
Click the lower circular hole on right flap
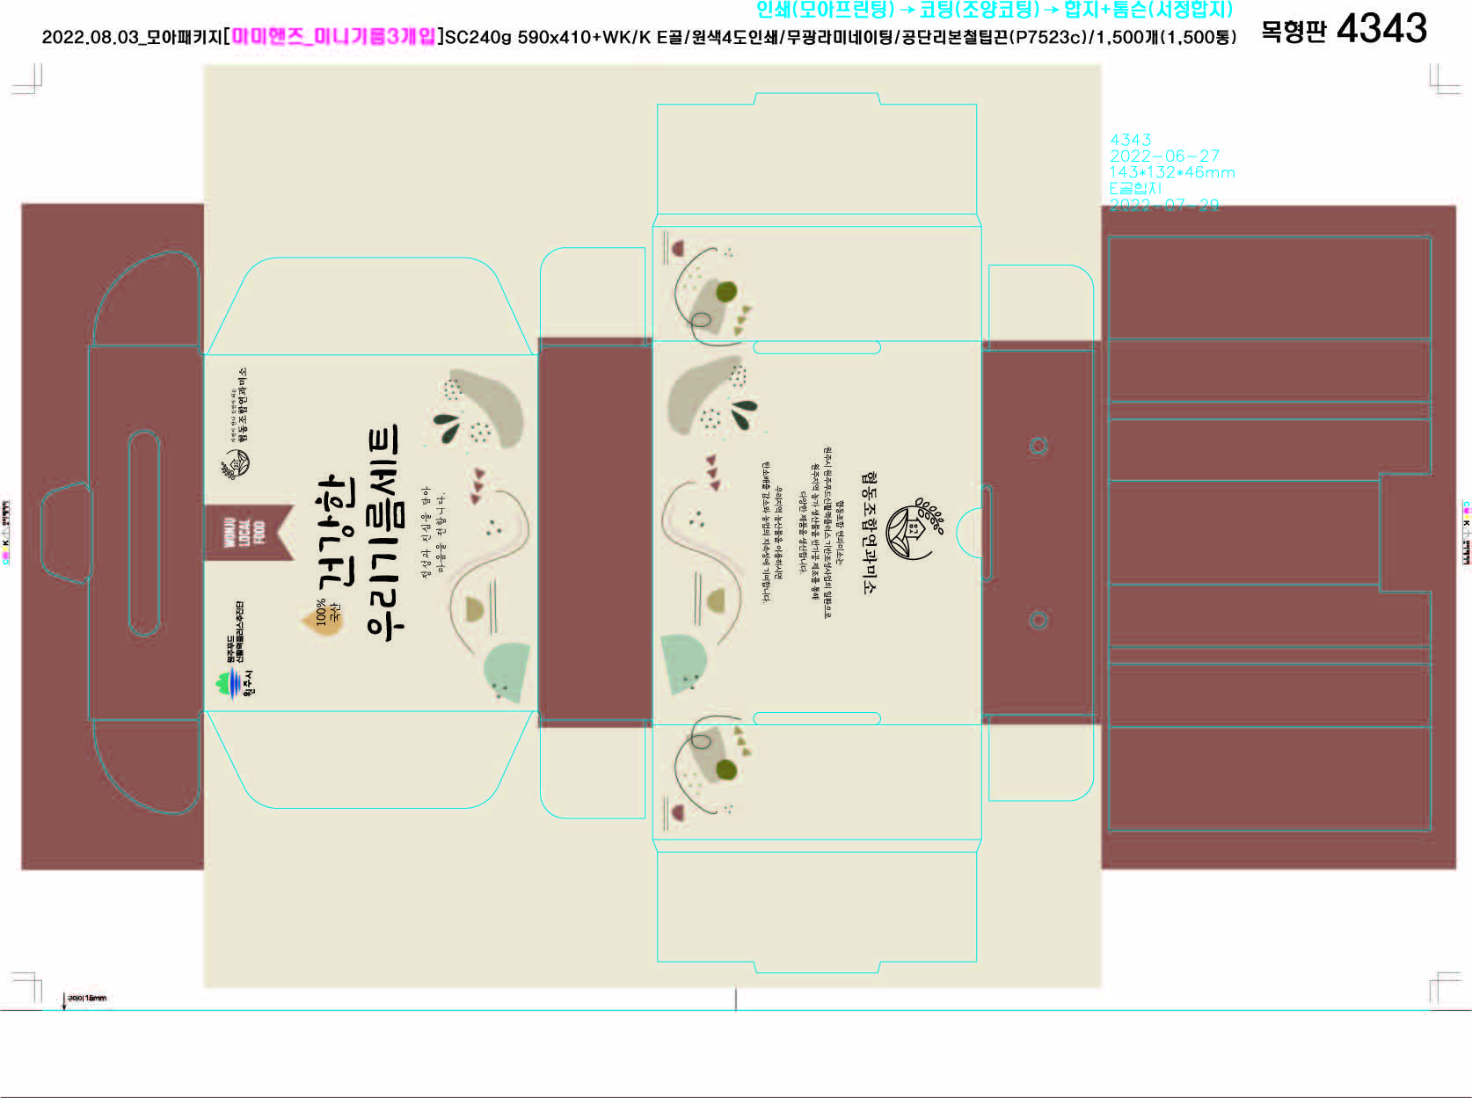(x=1038, y=620)
